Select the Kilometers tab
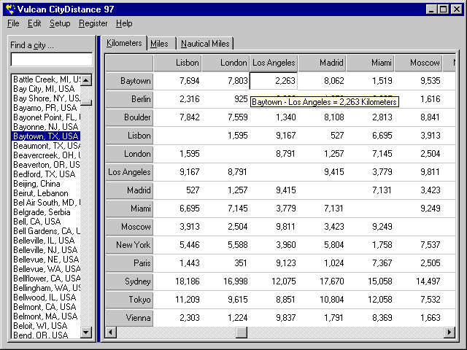Screen dimensions: 467x350 point(124,43)
